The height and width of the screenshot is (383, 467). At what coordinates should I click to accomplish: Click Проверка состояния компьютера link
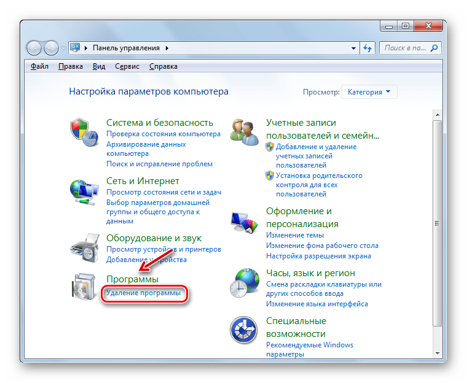(163, 134)
